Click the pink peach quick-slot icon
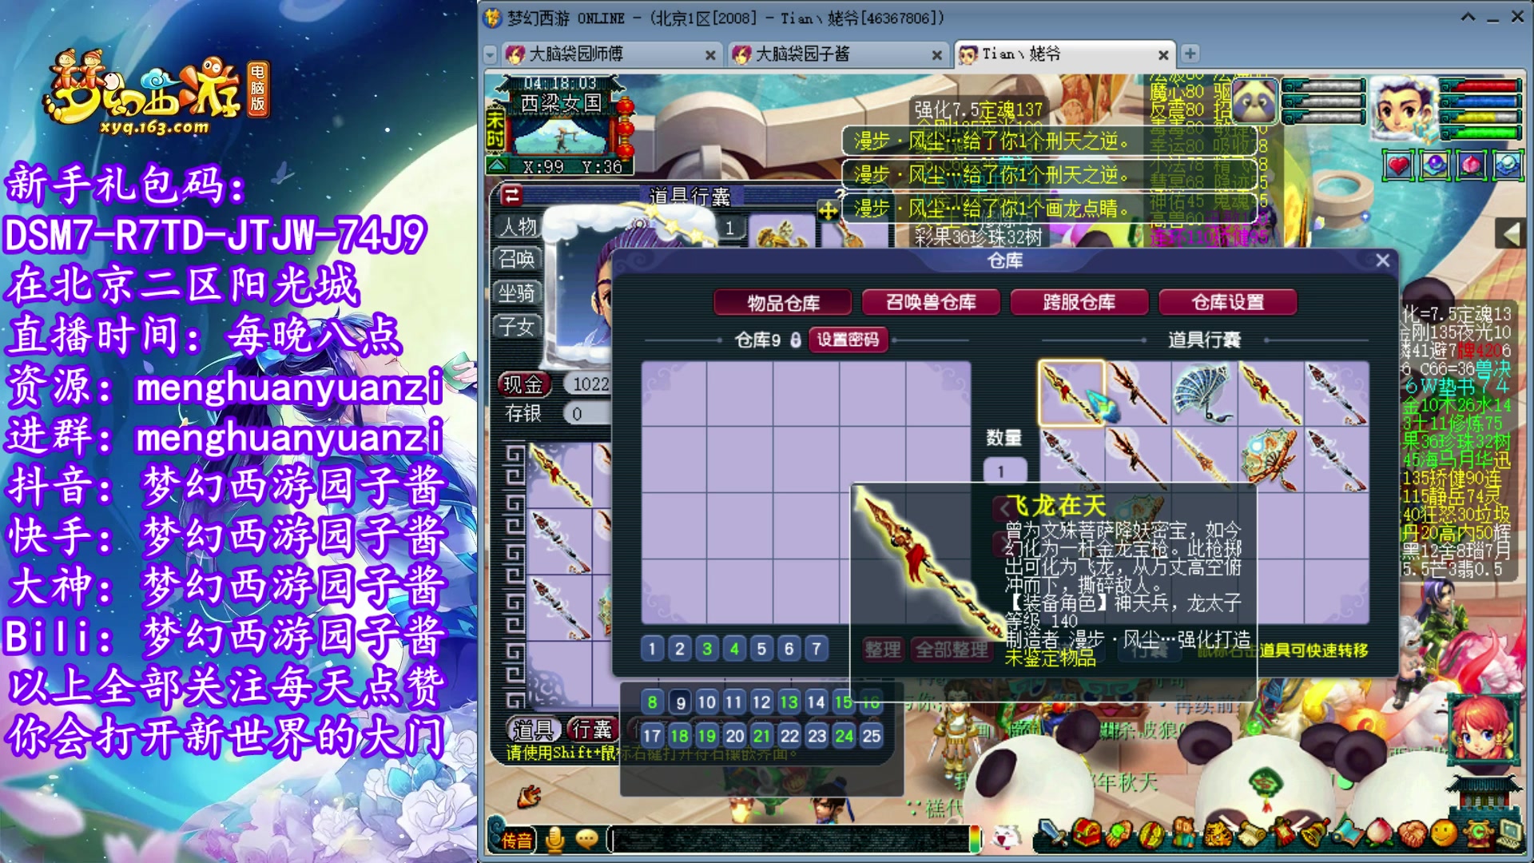The width and height of the screenshot is (1534, 863). [1472, 166]
